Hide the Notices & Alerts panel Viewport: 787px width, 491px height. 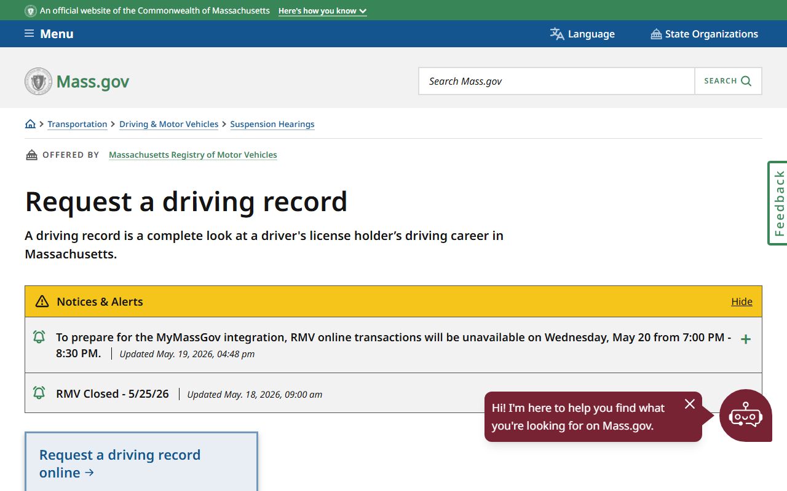pyautogui.click(x=742, y=301)
